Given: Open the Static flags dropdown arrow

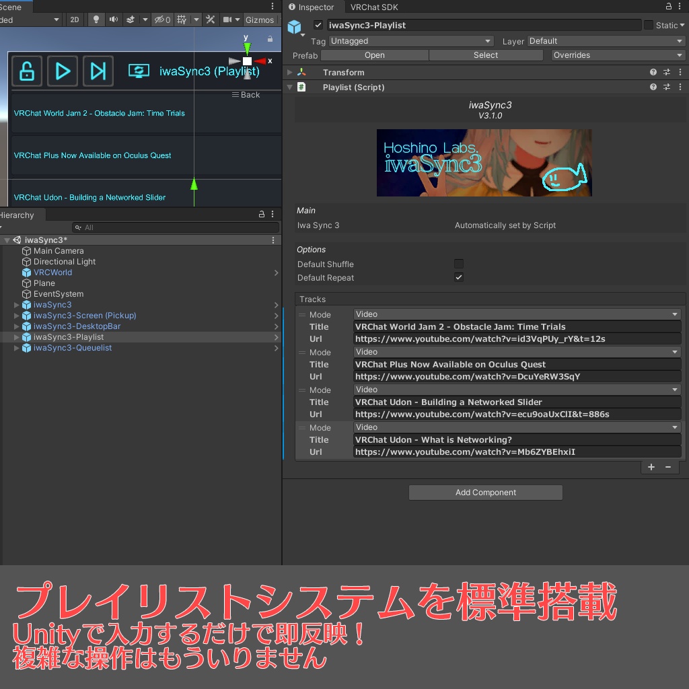Looking at the screenshot, I should click(682, 25).
